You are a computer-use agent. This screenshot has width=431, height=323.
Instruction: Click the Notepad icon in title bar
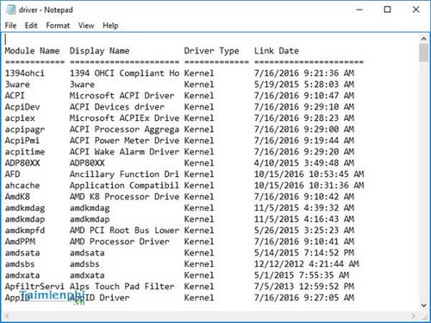(x=11, y=9)
